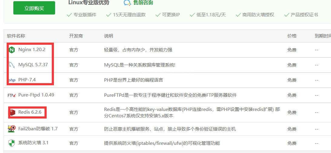Click the 售前咨询 chat bubble icon

[127, 3]
